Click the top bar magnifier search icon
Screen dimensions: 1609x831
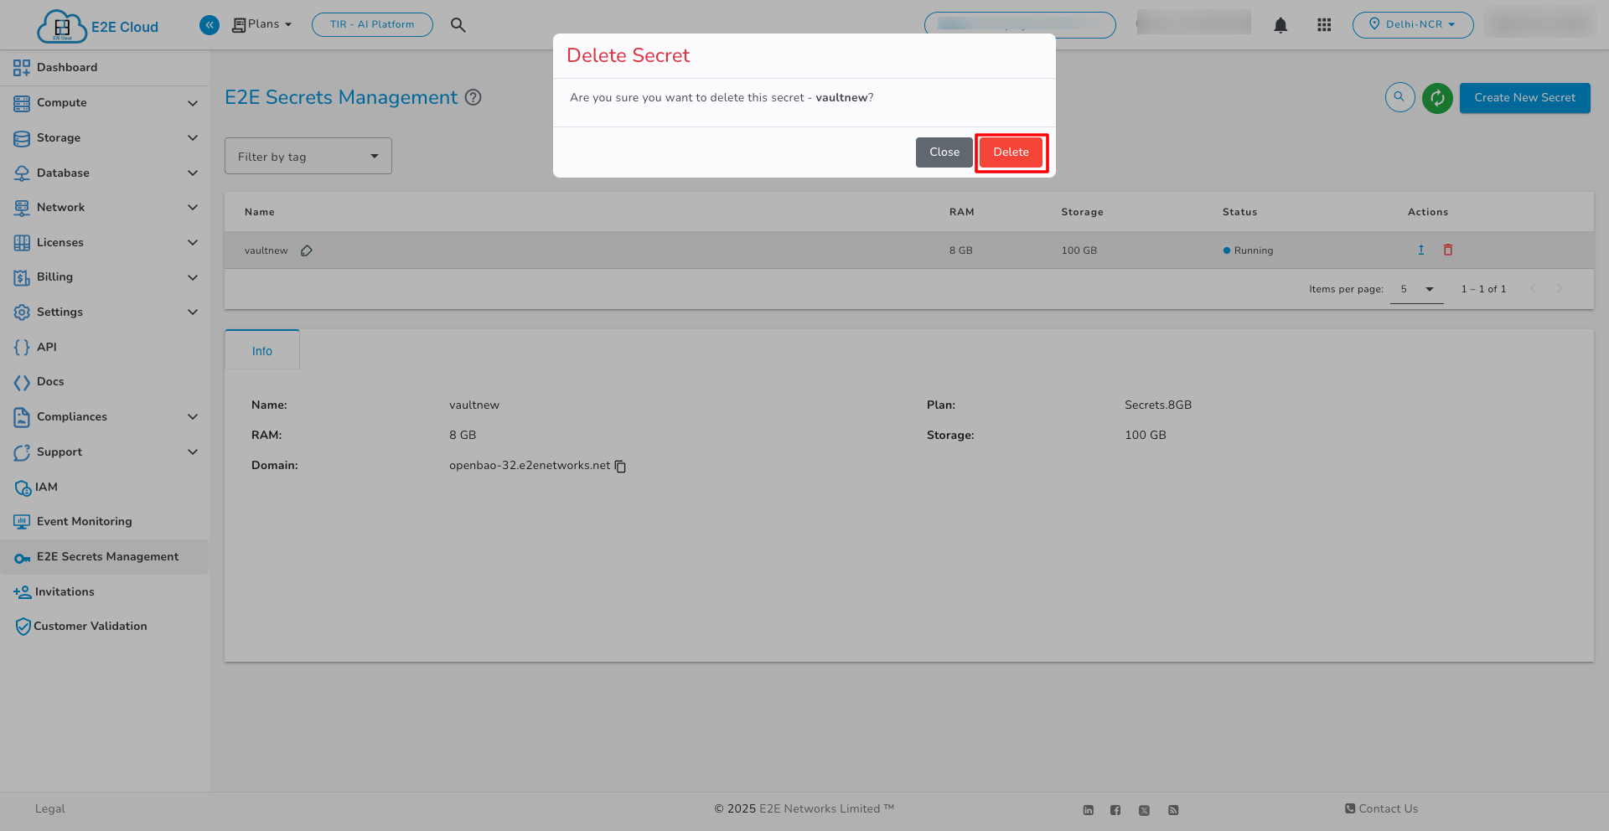pos(458,25)
